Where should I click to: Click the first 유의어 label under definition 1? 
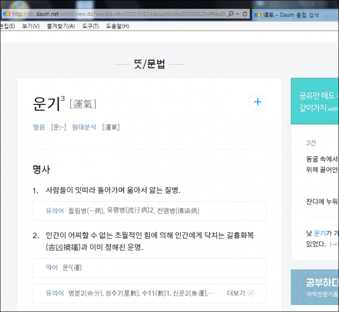coord(55,211)
